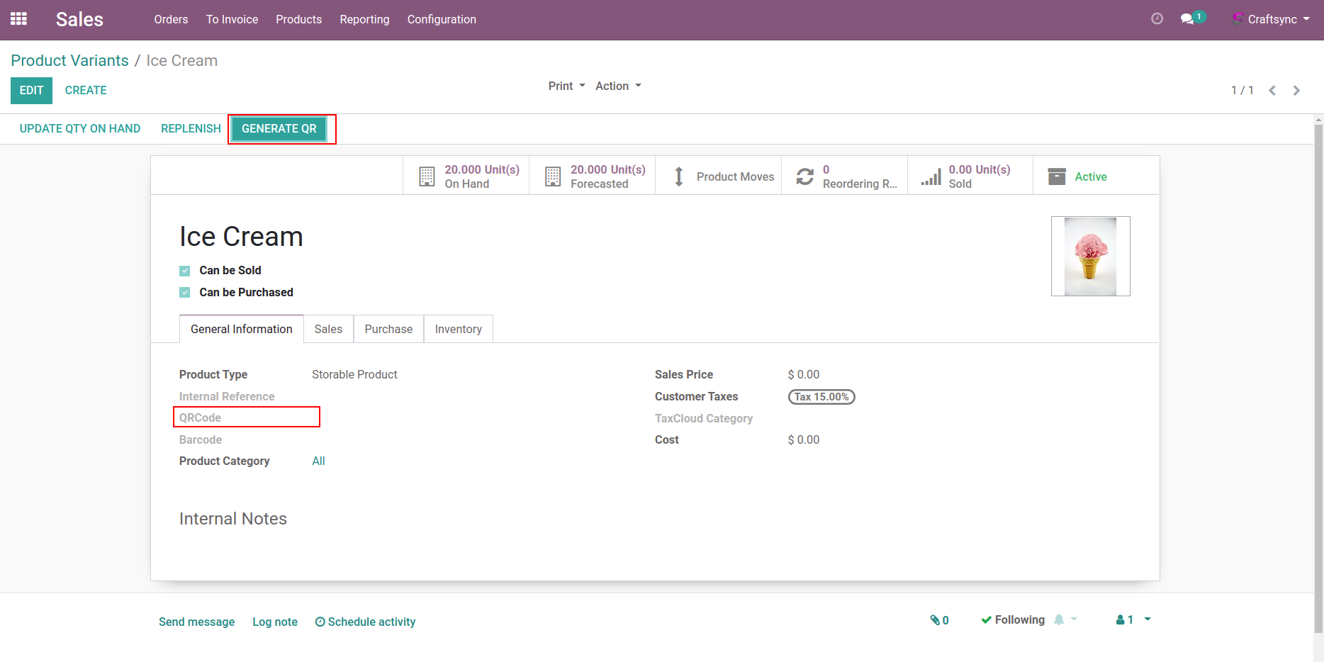
Task: Expand the Print dropdown
Action: pos(566,86)
